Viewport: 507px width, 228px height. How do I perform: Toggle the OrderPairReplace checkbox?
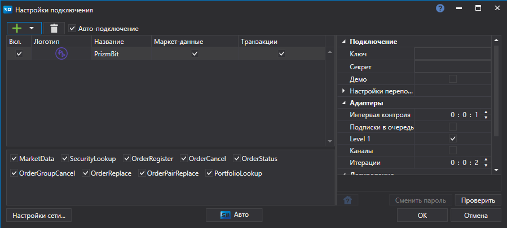pos(142,173)
